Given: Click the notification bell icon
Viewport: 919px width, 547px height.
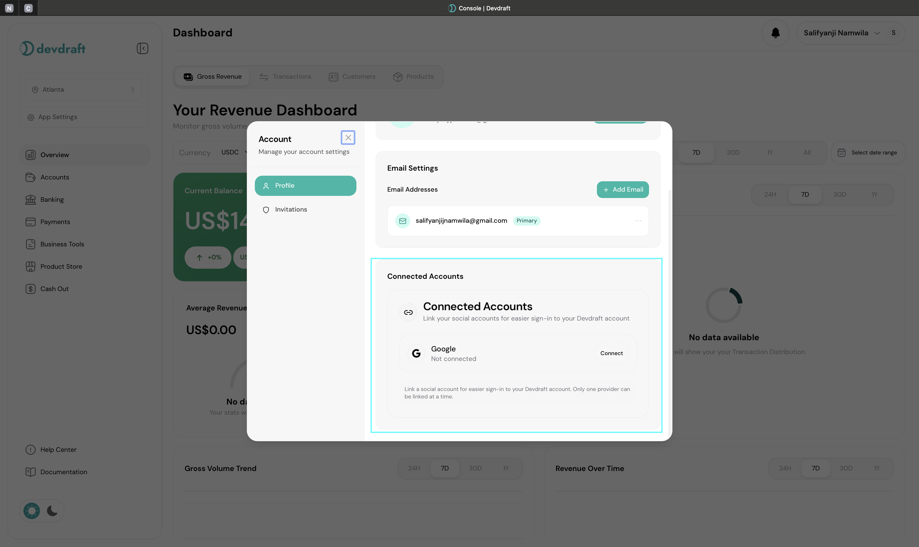Looking at the screenshot, I should [x=775, y=33].
